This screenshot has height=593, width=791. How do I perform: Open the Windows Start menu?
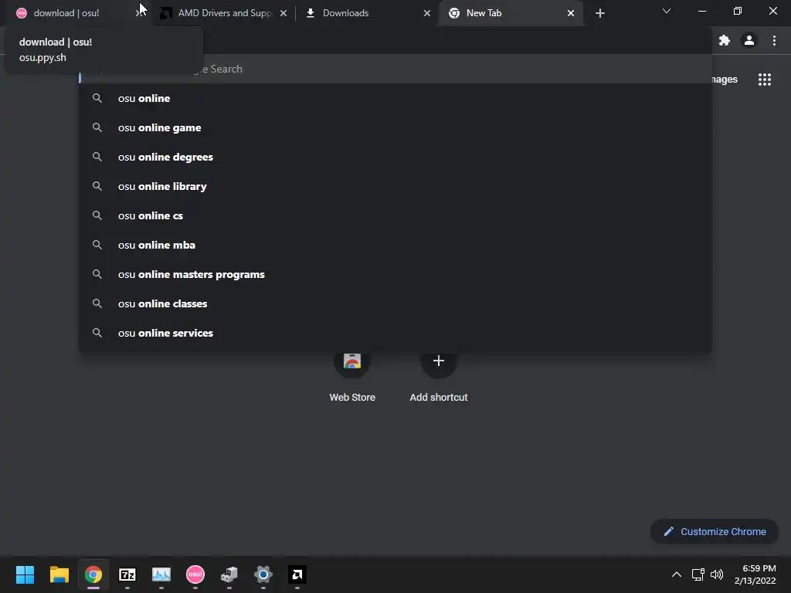click(x=25, y=574)
